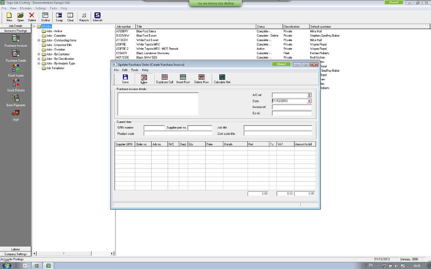The image size is (431, 269).
Task: Sort by Default customer column header
Action: pyautogui.click(x=369, y=27)
